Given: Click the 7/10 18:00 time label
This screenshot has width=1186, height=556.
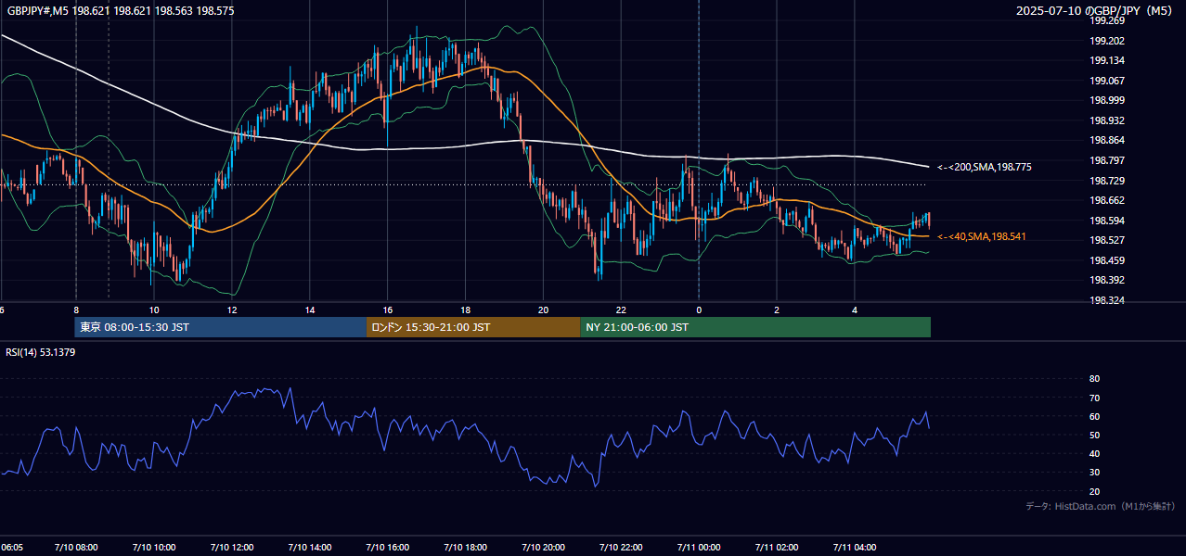Looking at the screenshot, I should [466, 548].
